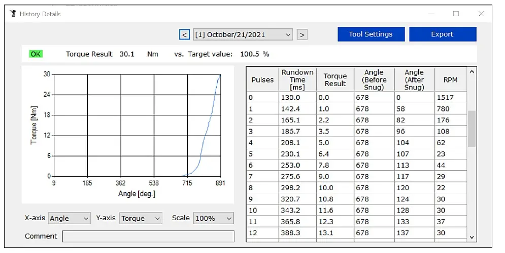
Task: Click the Export button
Action: [442, 34]
